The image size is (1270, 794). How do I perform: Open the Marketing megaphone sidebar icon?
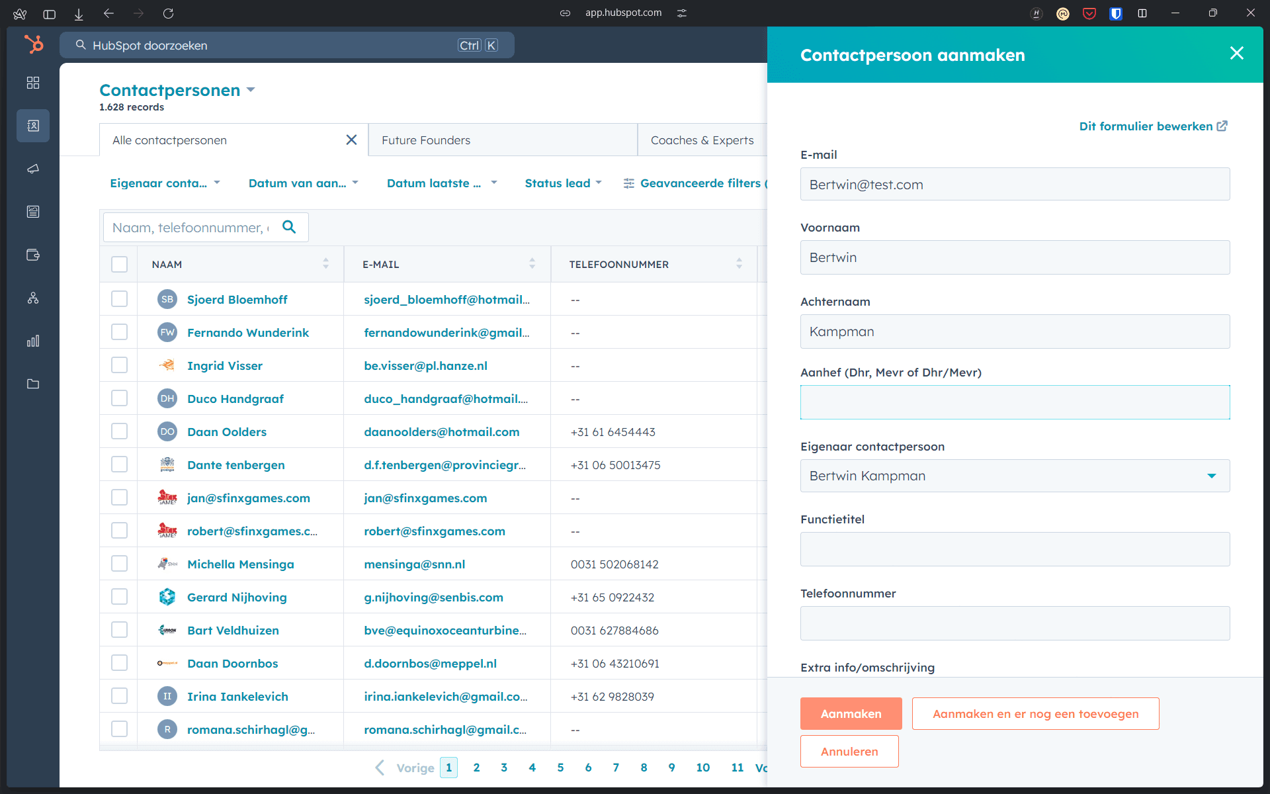coord(33,169)
